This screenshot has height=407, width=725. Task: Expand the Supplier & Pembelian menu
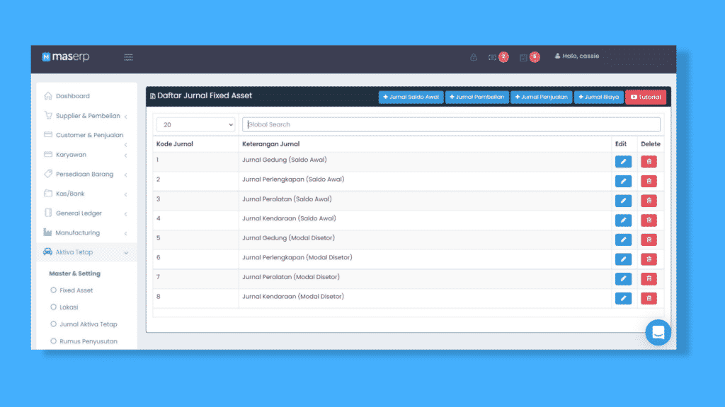(87, 116)
